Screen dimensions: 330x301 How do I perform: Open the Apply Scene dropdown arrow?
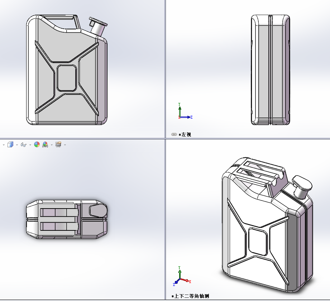click(52, 145)
